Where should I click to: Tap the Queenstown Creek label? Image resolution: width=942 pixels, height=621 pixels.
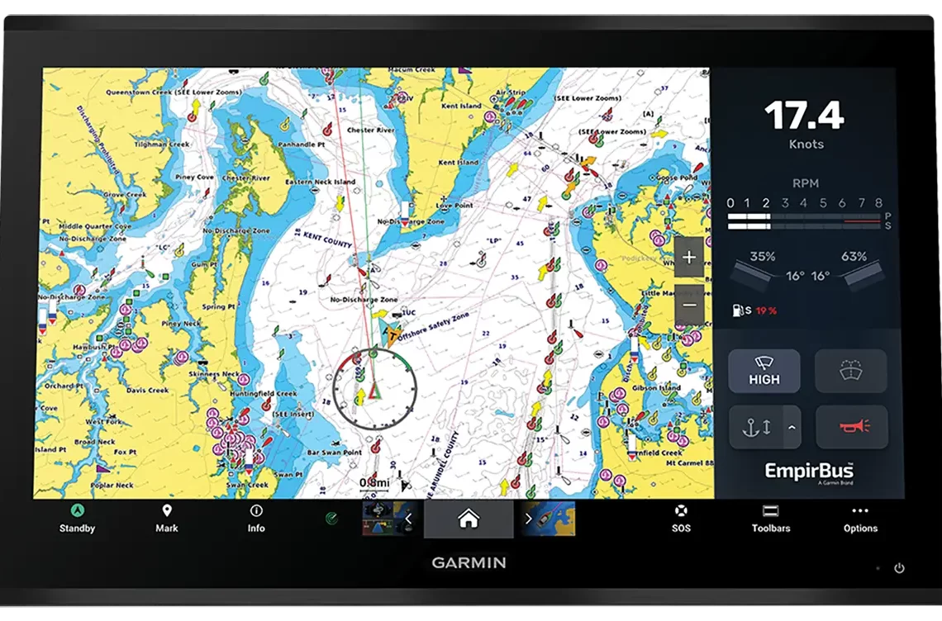pos(139,92)
